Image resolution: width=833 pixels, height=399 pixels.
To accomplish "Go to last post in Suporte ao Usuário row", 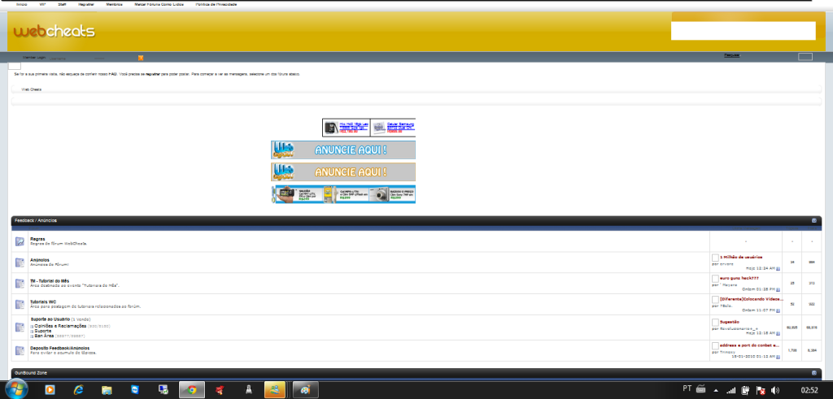I will (778, 334).
